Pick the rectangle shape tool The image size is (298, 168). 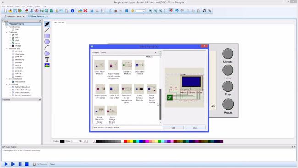pyautogui.click(x=47, y=36)
